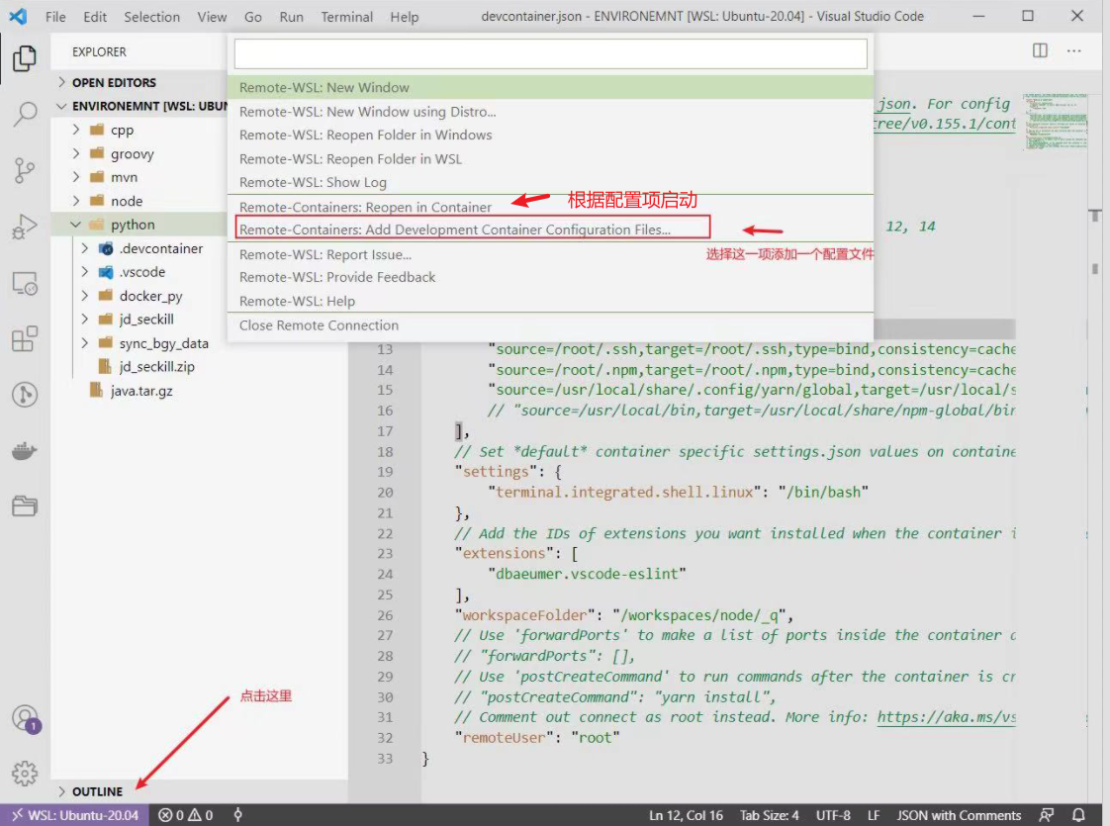
Task: Open the Accounts icon with badge
Action: (x=26, y=719)
